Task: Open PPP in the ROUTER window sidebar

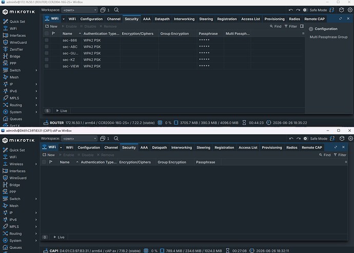Action: click(x=9, y=64)
